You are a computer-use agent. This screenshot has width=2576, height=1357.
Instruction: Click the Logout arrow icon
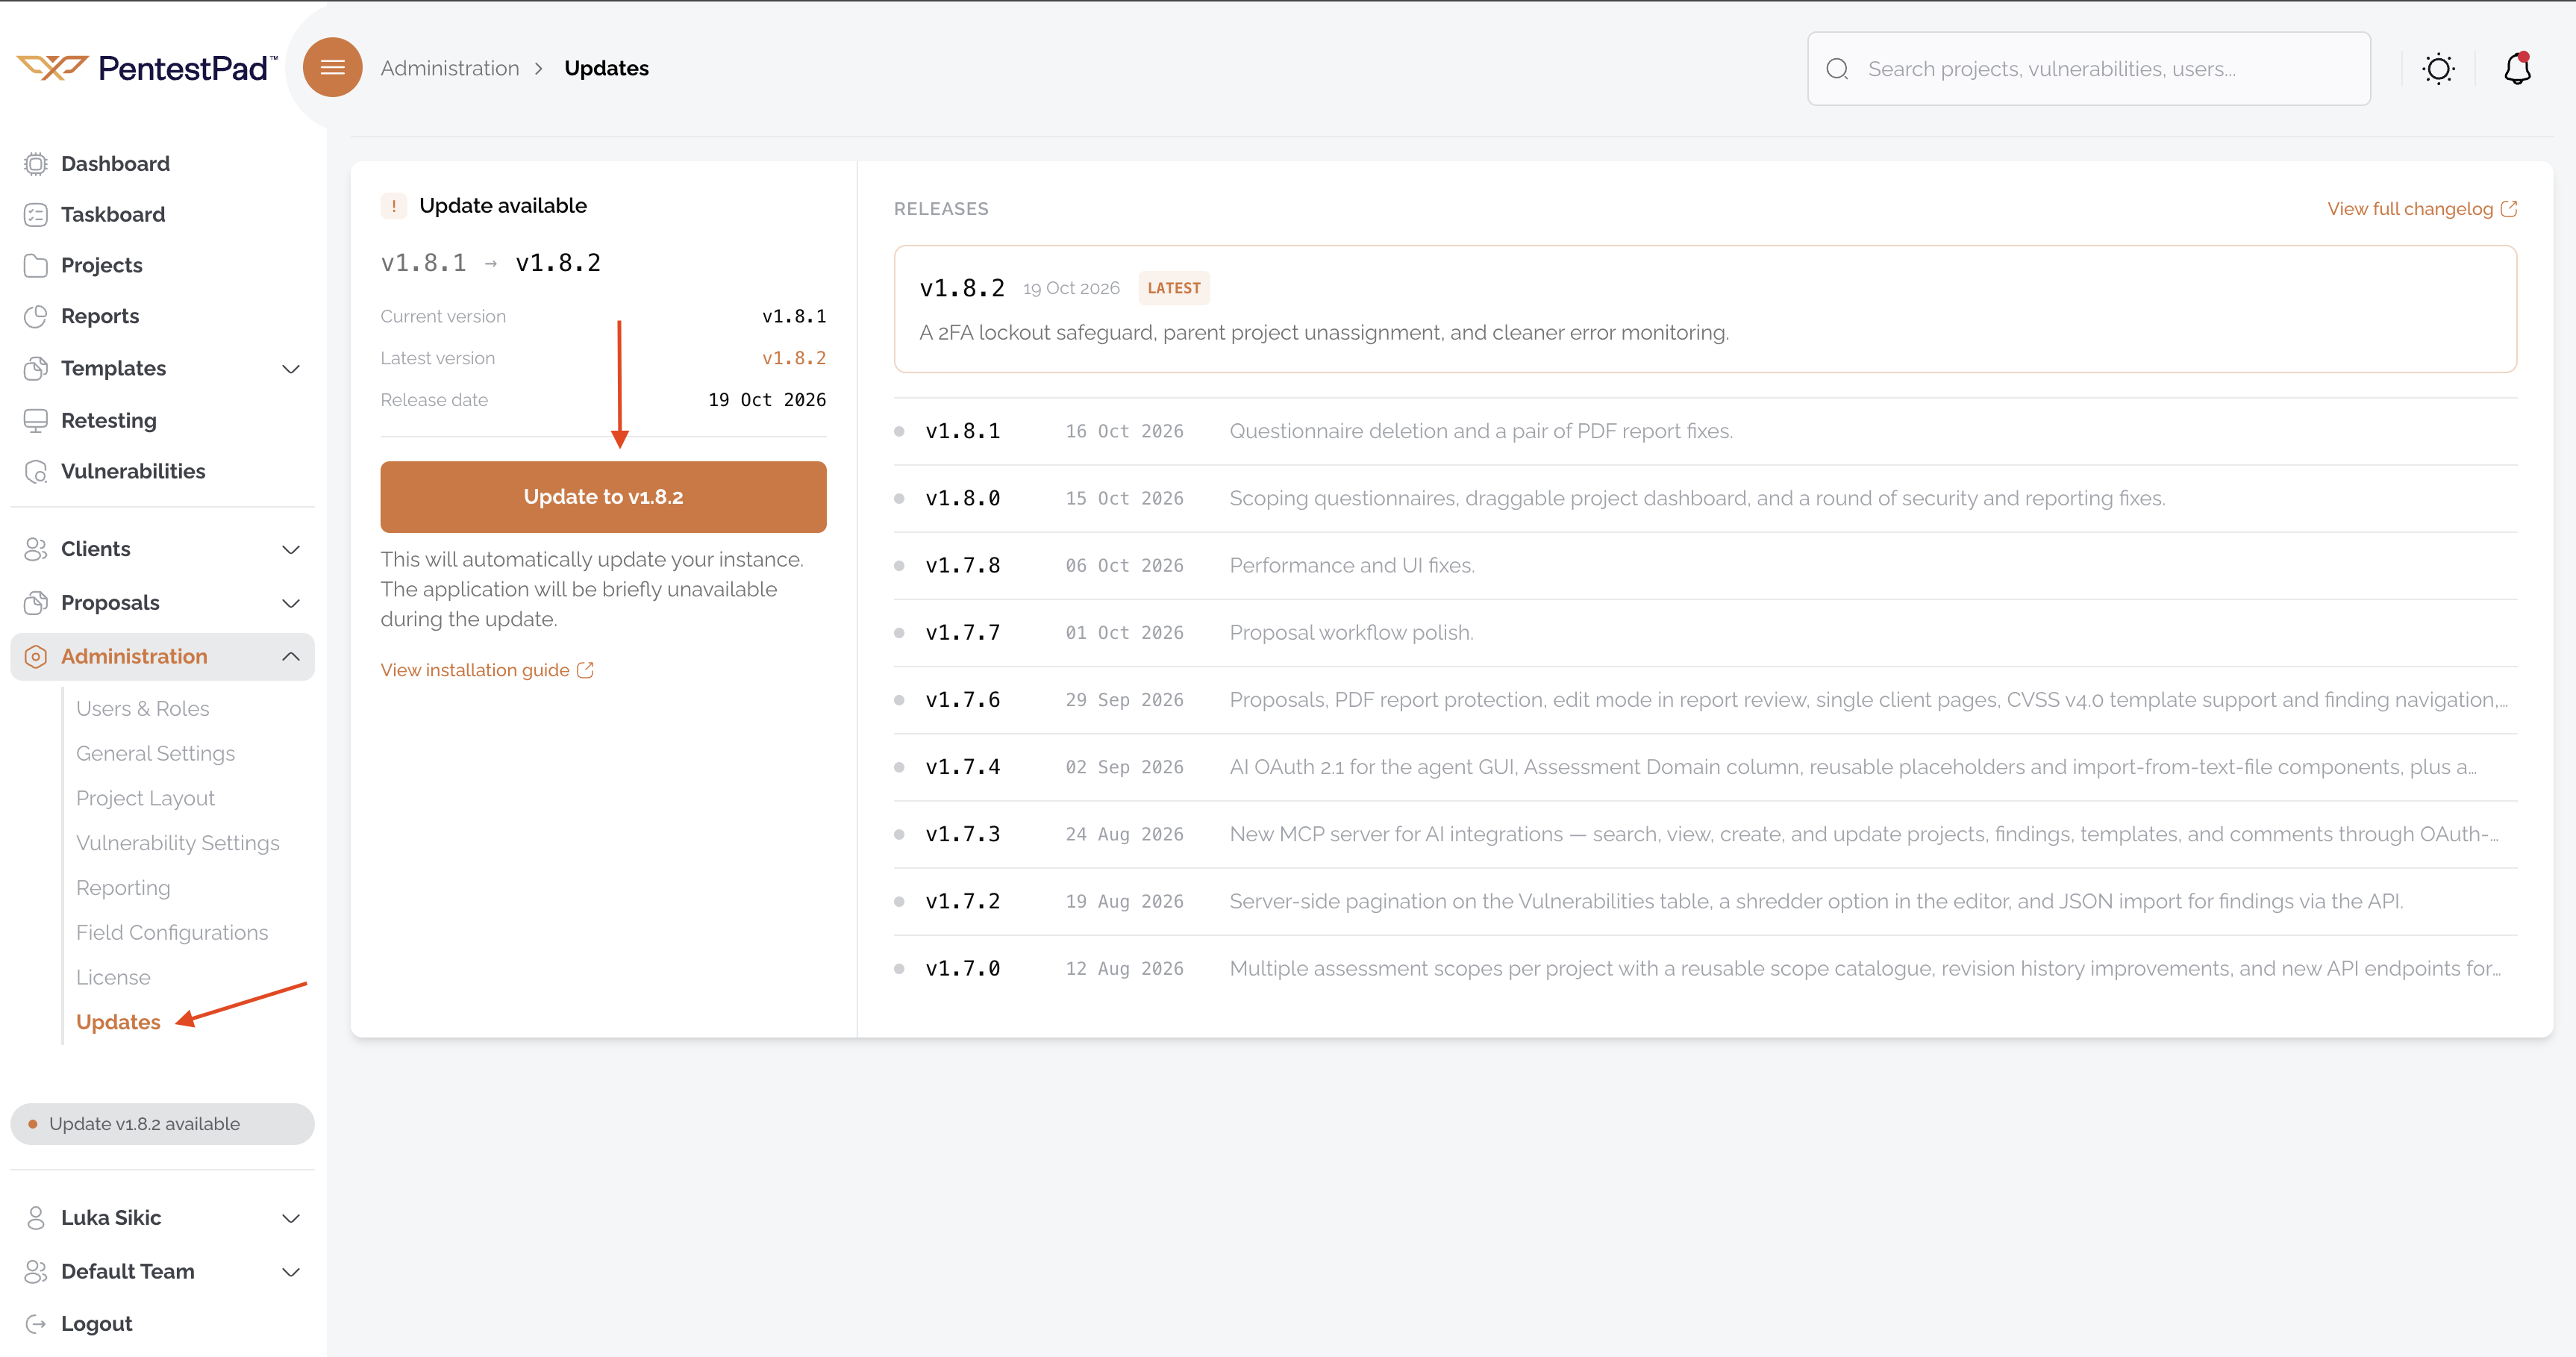[x=36, y=1324]
